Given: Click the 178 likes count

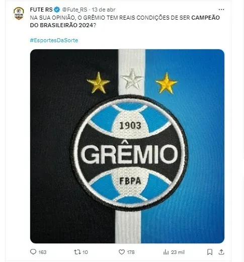Looking at the screenshot, I should pos(131,252).
